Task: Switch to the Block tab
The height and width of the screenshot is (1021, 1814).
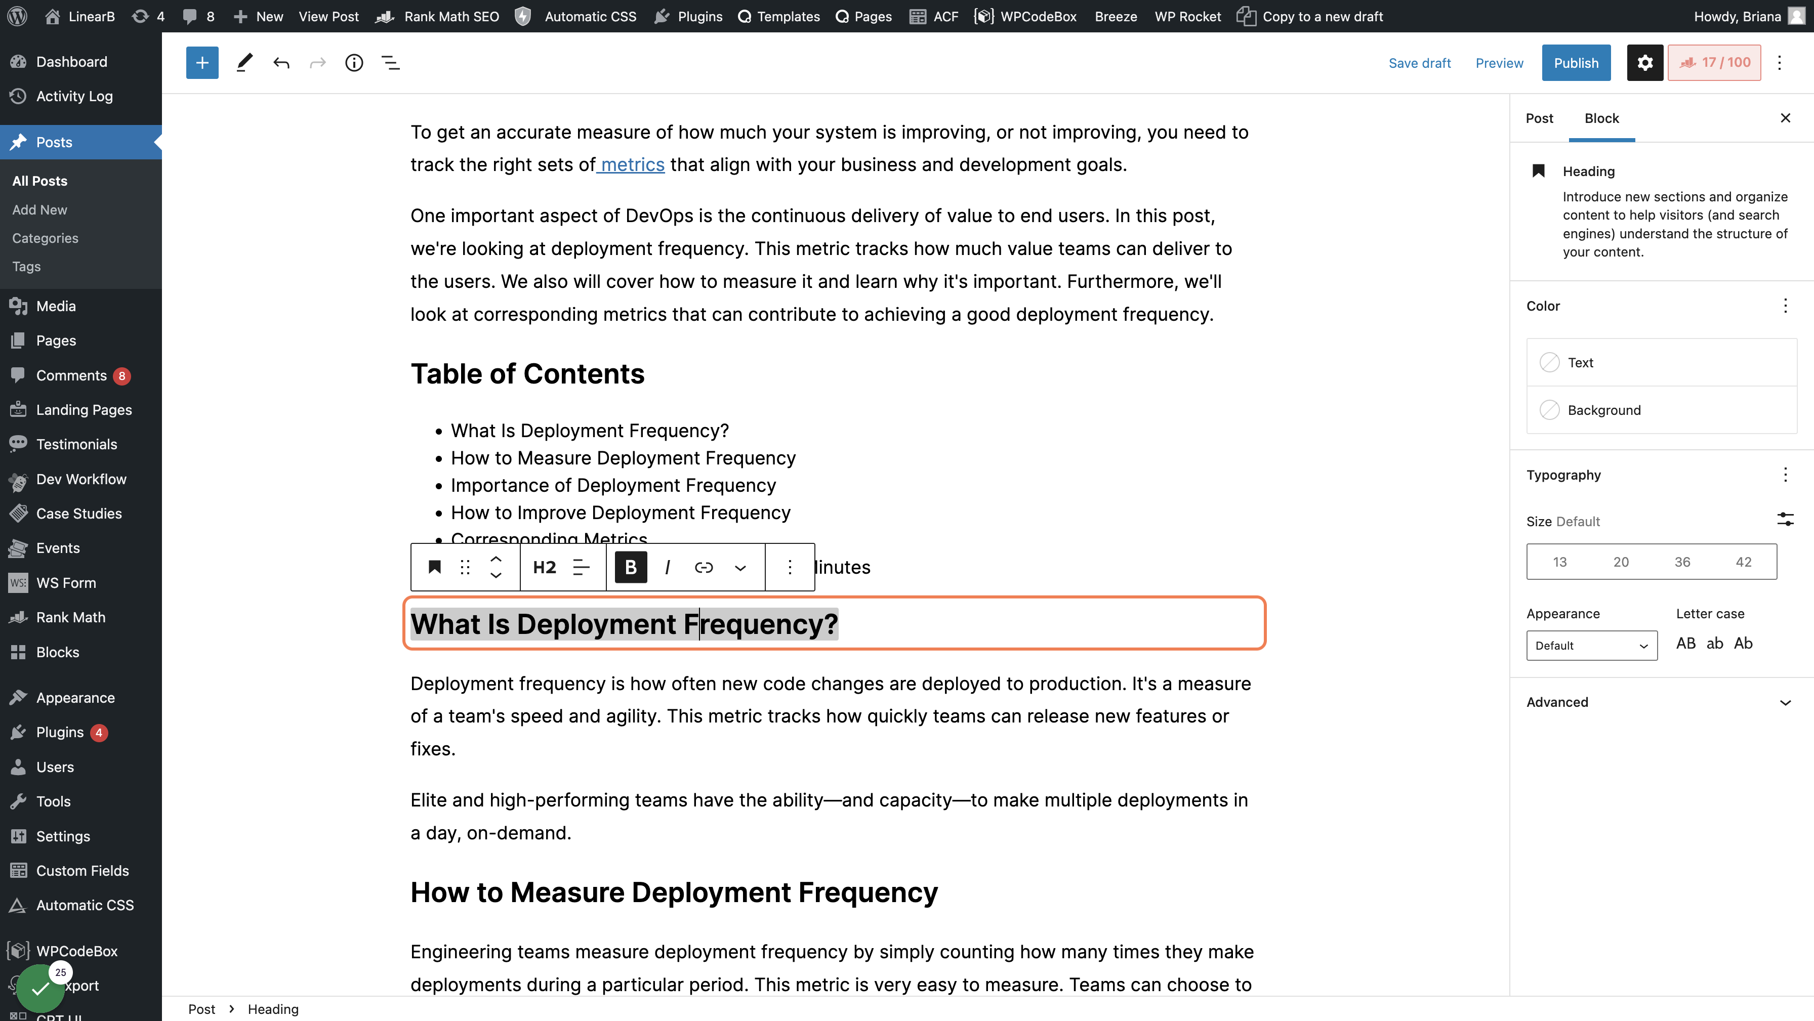Action: [1602, 118]
